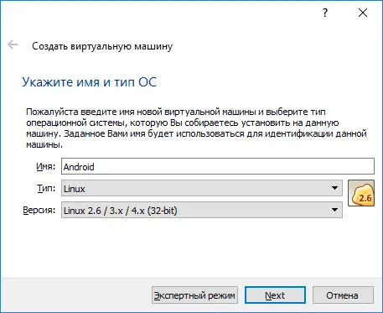Viewport: 383px width, 313px height.
Task: Click the Linux 2.6 OS type icon
Action: click(361, 193)
